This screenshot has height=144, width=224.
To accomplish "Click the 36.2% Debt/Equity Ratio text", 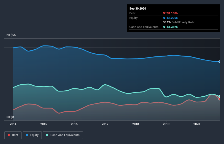I will pos(179,22).
